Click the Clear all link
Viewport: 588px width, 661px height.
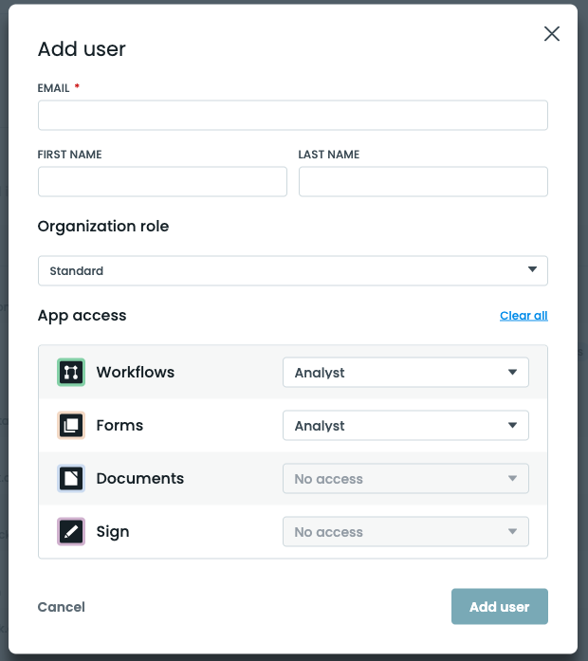[524, 316]
